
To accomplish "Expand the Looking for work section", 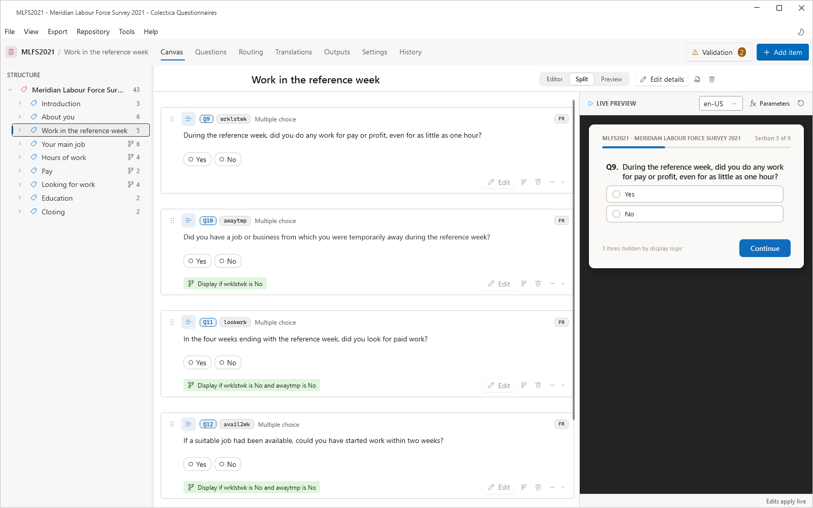I will (x=20, y=184).
